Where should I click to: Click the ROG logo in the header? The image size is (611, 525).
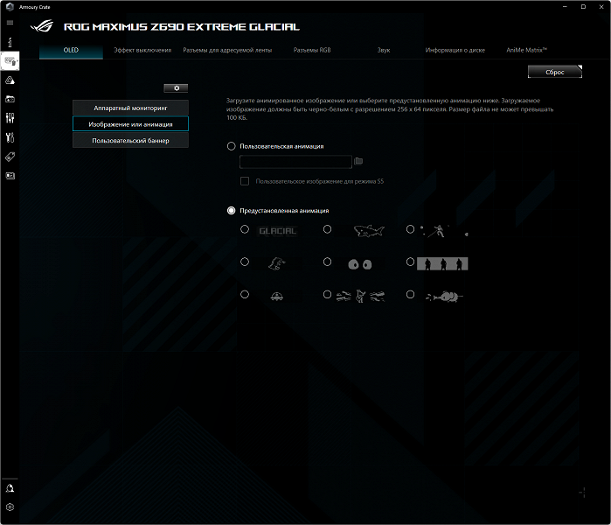coord(42,26)
